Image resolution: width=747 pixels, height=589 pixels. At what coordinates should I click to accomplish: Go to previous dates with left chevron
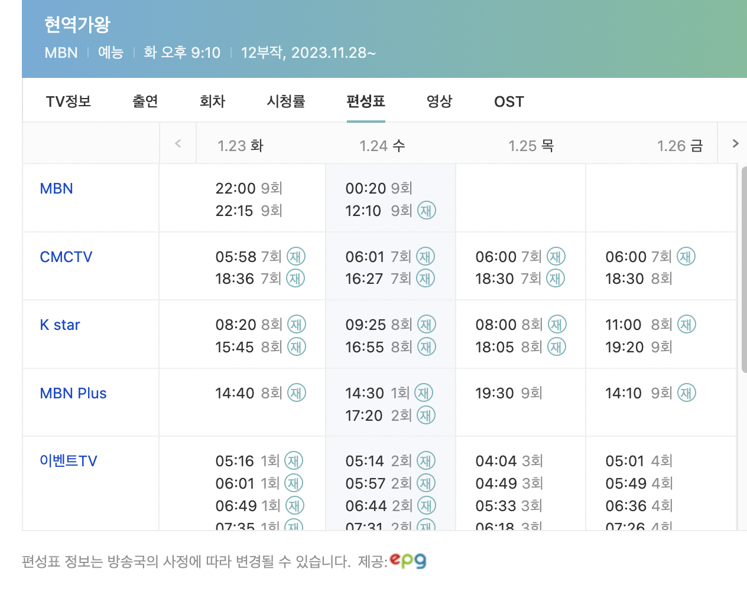tap(178, 143)
